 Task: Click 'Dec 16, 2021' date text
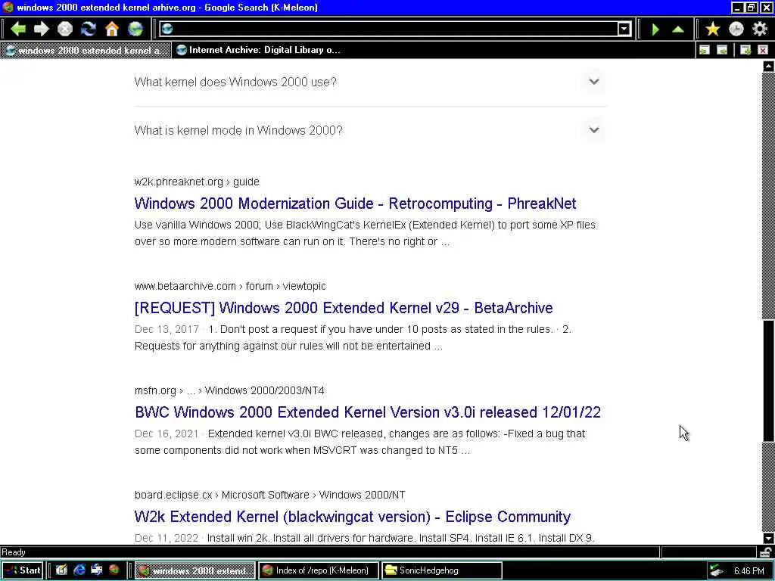[x=167, y=433]
